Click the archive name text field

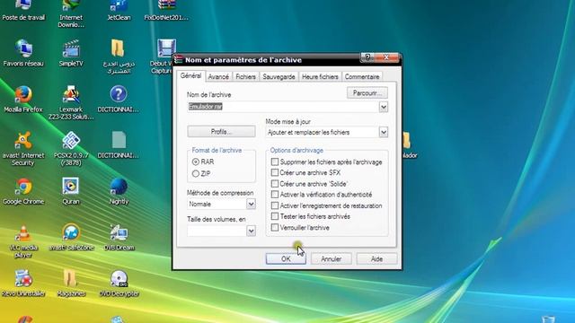pos(283,107)
